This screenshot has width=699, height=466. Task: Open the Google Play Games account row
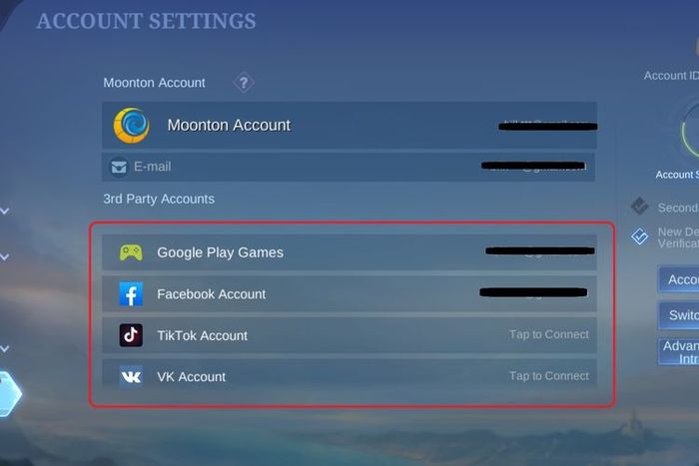pos(349,252)
